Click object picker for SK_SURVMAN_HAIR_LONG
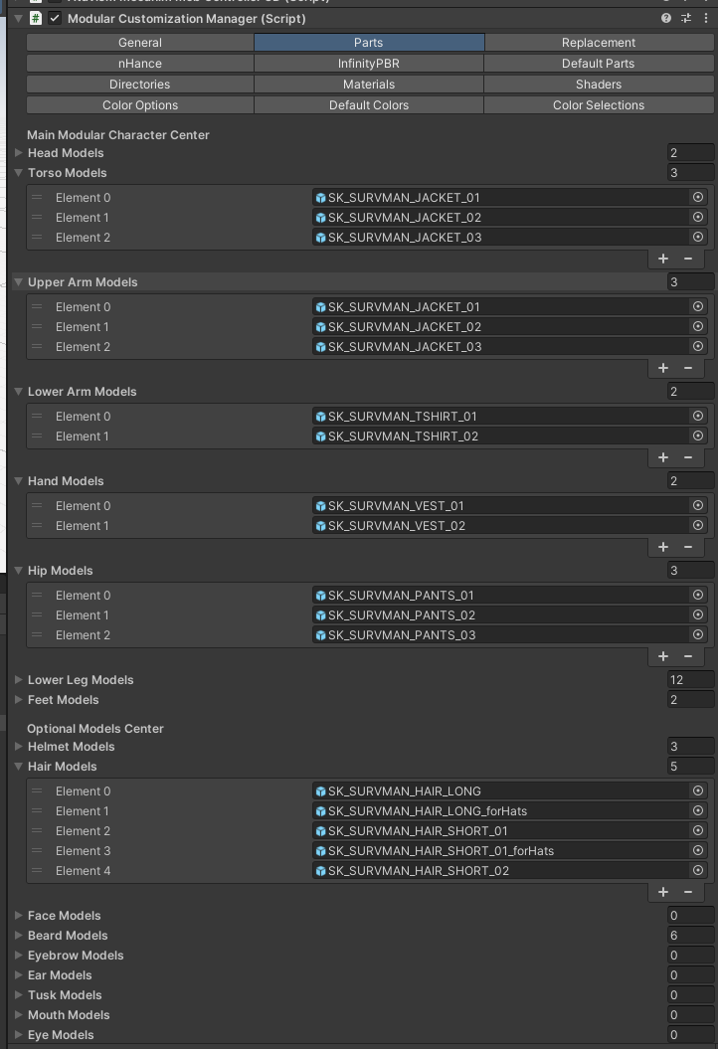This screenshot has height=1049, width=718. click(x=698, y=791)
